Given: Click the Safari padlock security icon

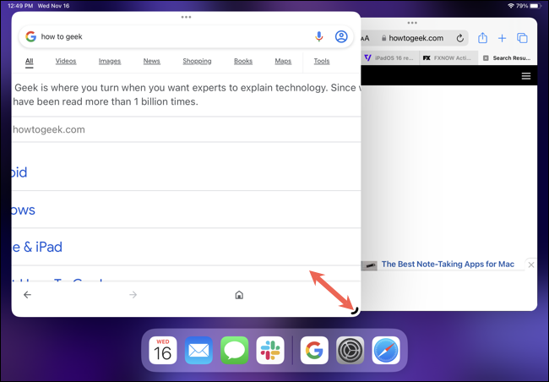Looking at the screenshot, I should 383,38.
